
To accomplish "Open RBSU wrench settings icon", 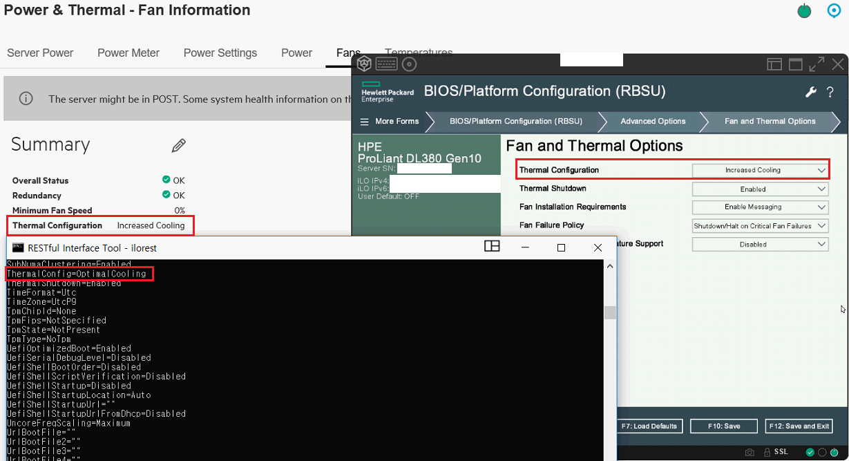I will tap(812, 92).
